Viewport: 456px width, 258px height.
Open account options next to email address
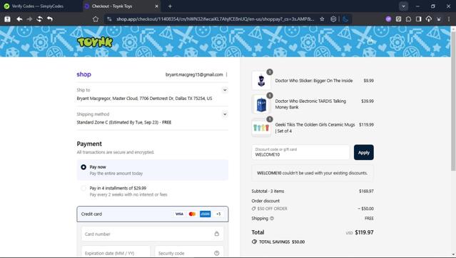click(226, 74)
